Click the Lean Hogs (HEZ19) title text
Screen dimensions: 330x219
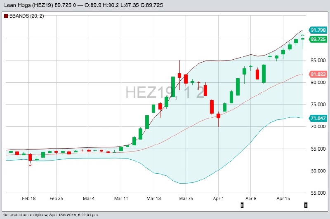click(28, 5)
